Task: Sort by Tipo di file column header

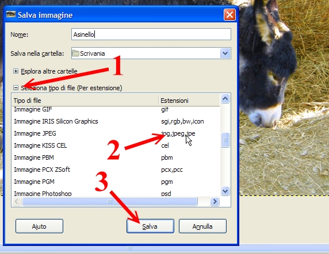Action: 85,101
